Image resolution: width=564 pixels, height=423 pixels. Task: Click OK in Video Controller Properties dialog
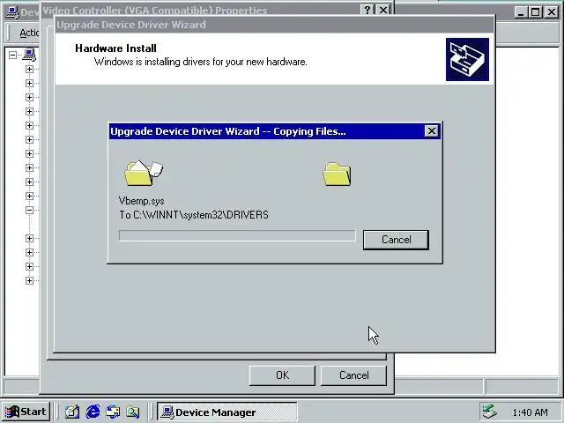click(x=282, y=375)
